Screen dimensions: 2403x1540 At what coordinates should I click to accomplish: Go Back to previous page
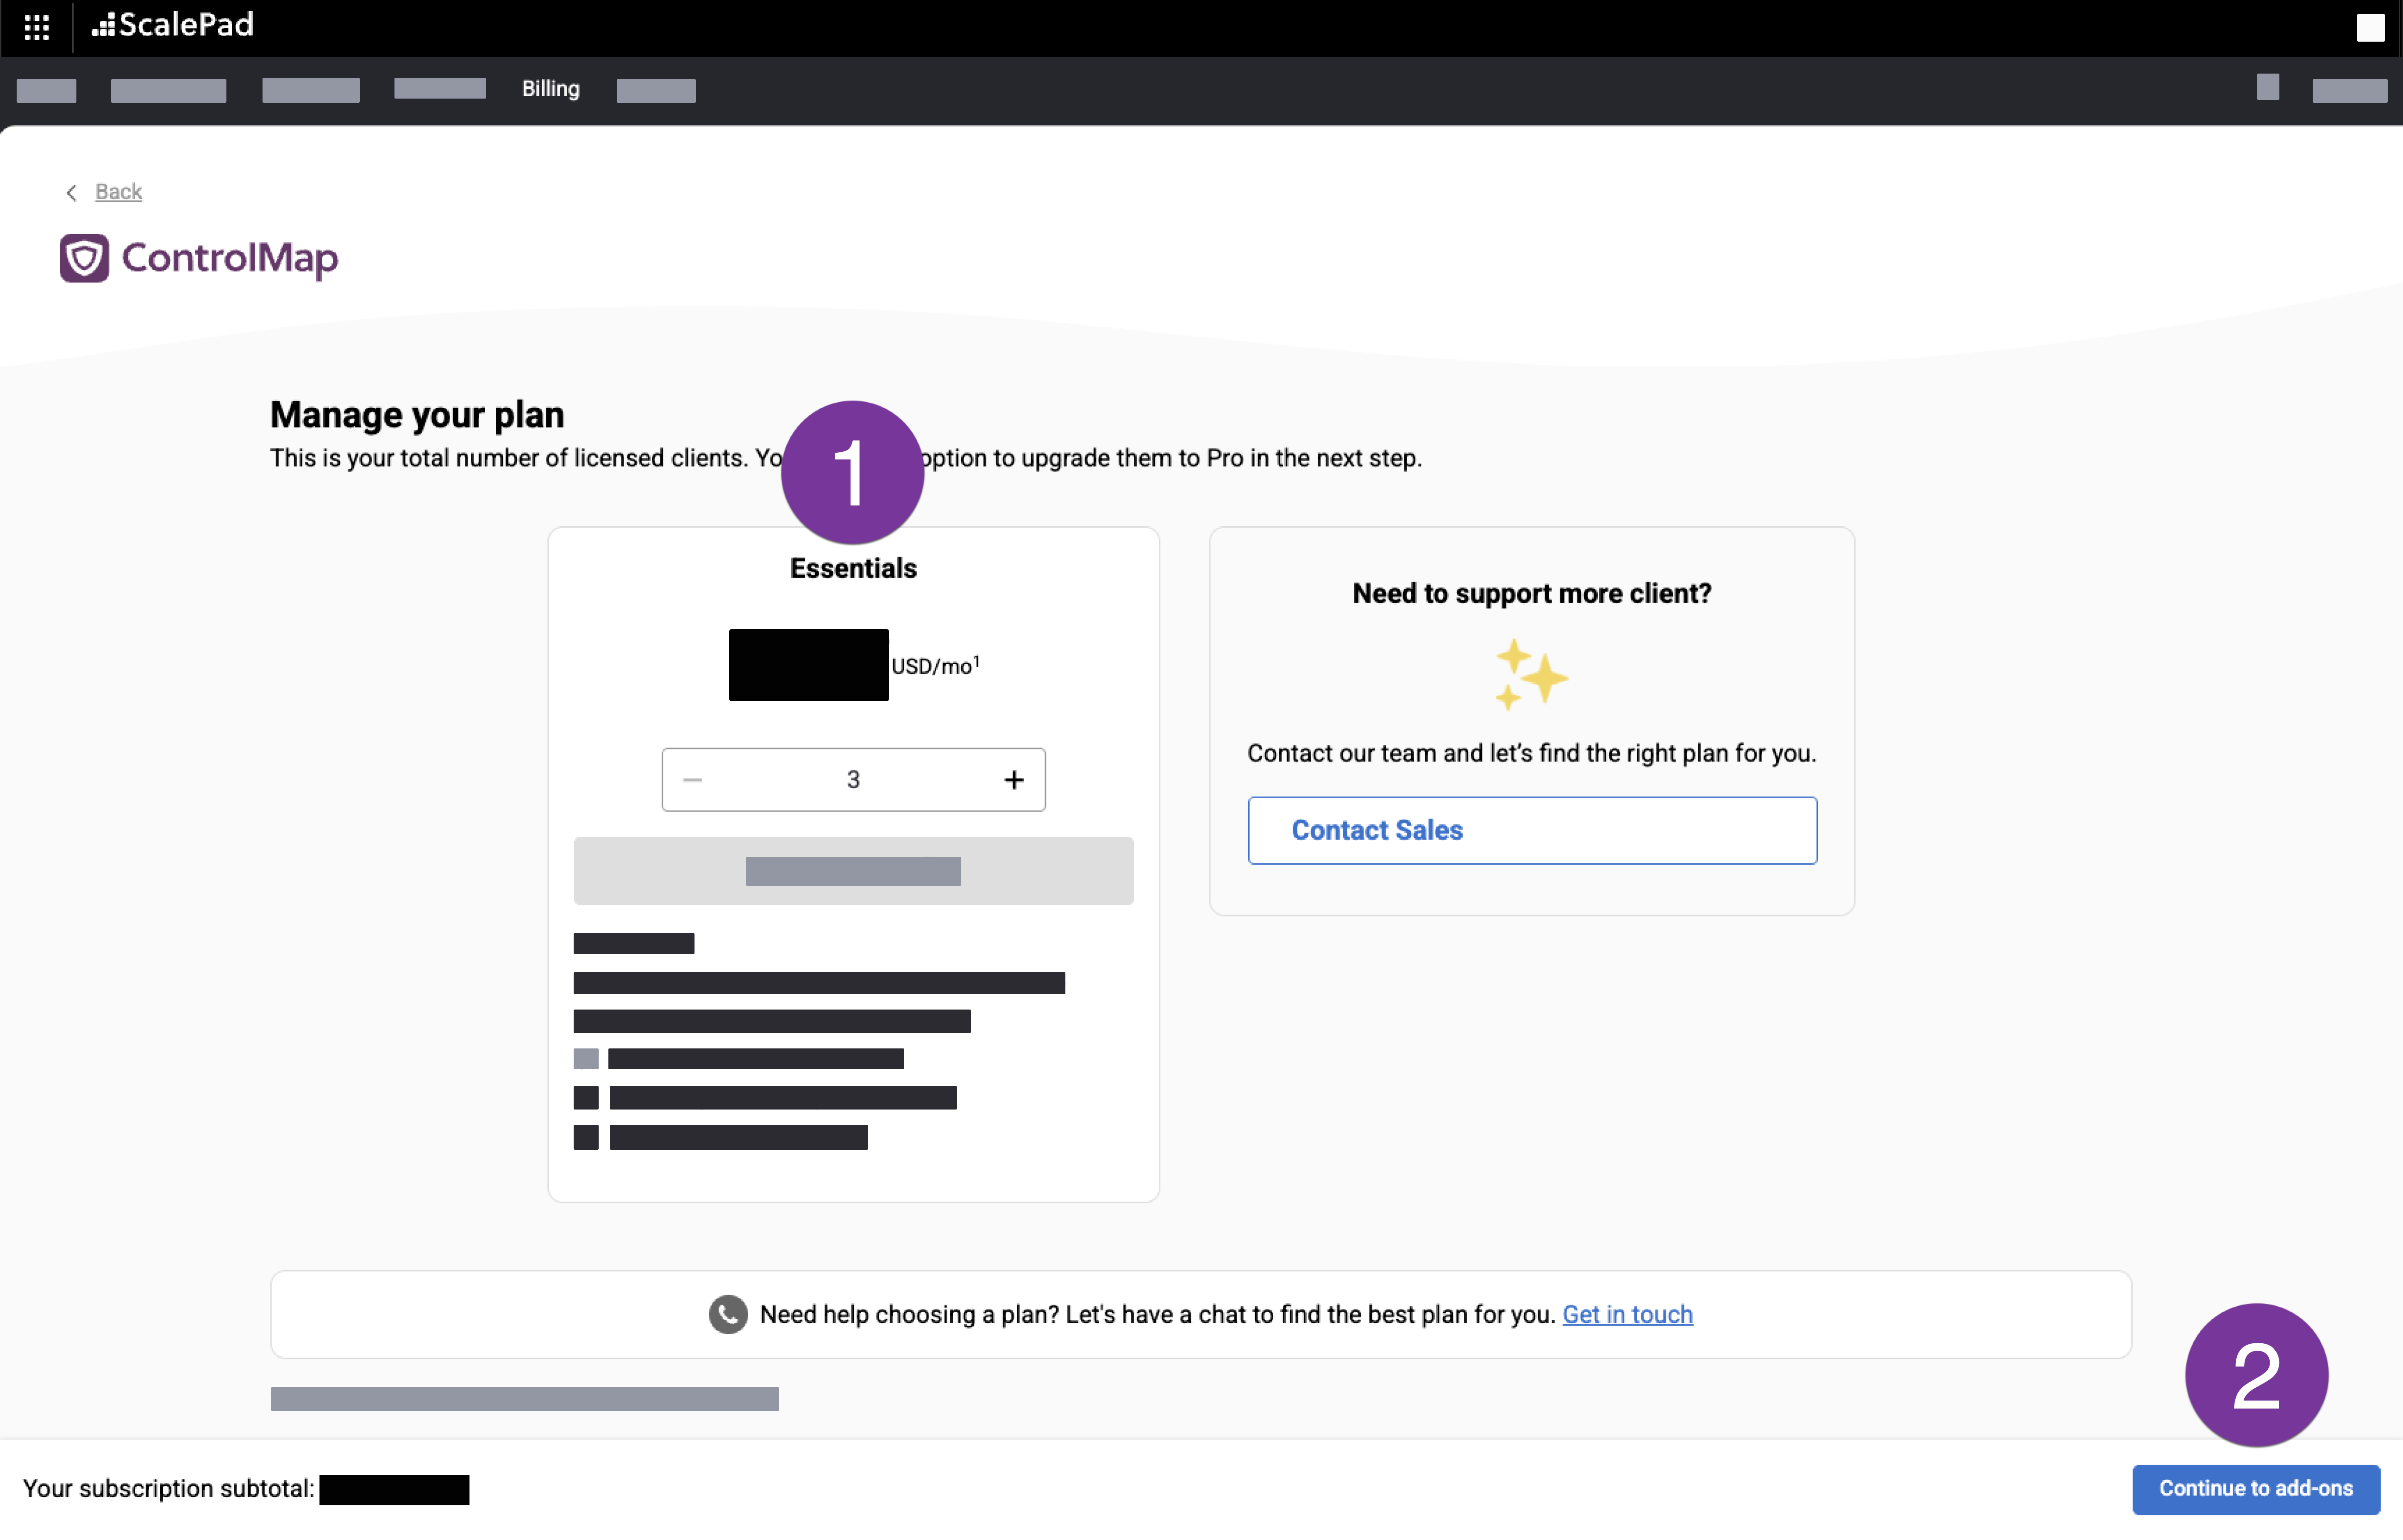[x=118, y=191]
